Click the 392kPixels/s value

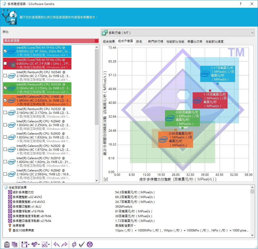(124, 207)
